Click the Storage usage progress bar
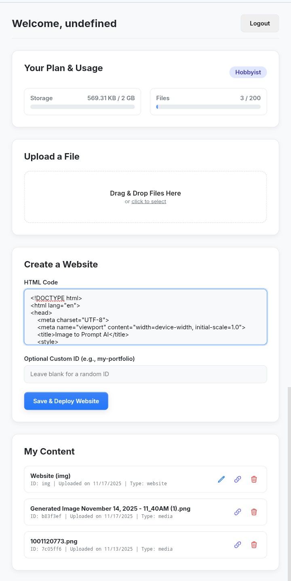291x581 pixels. (82, 107)
